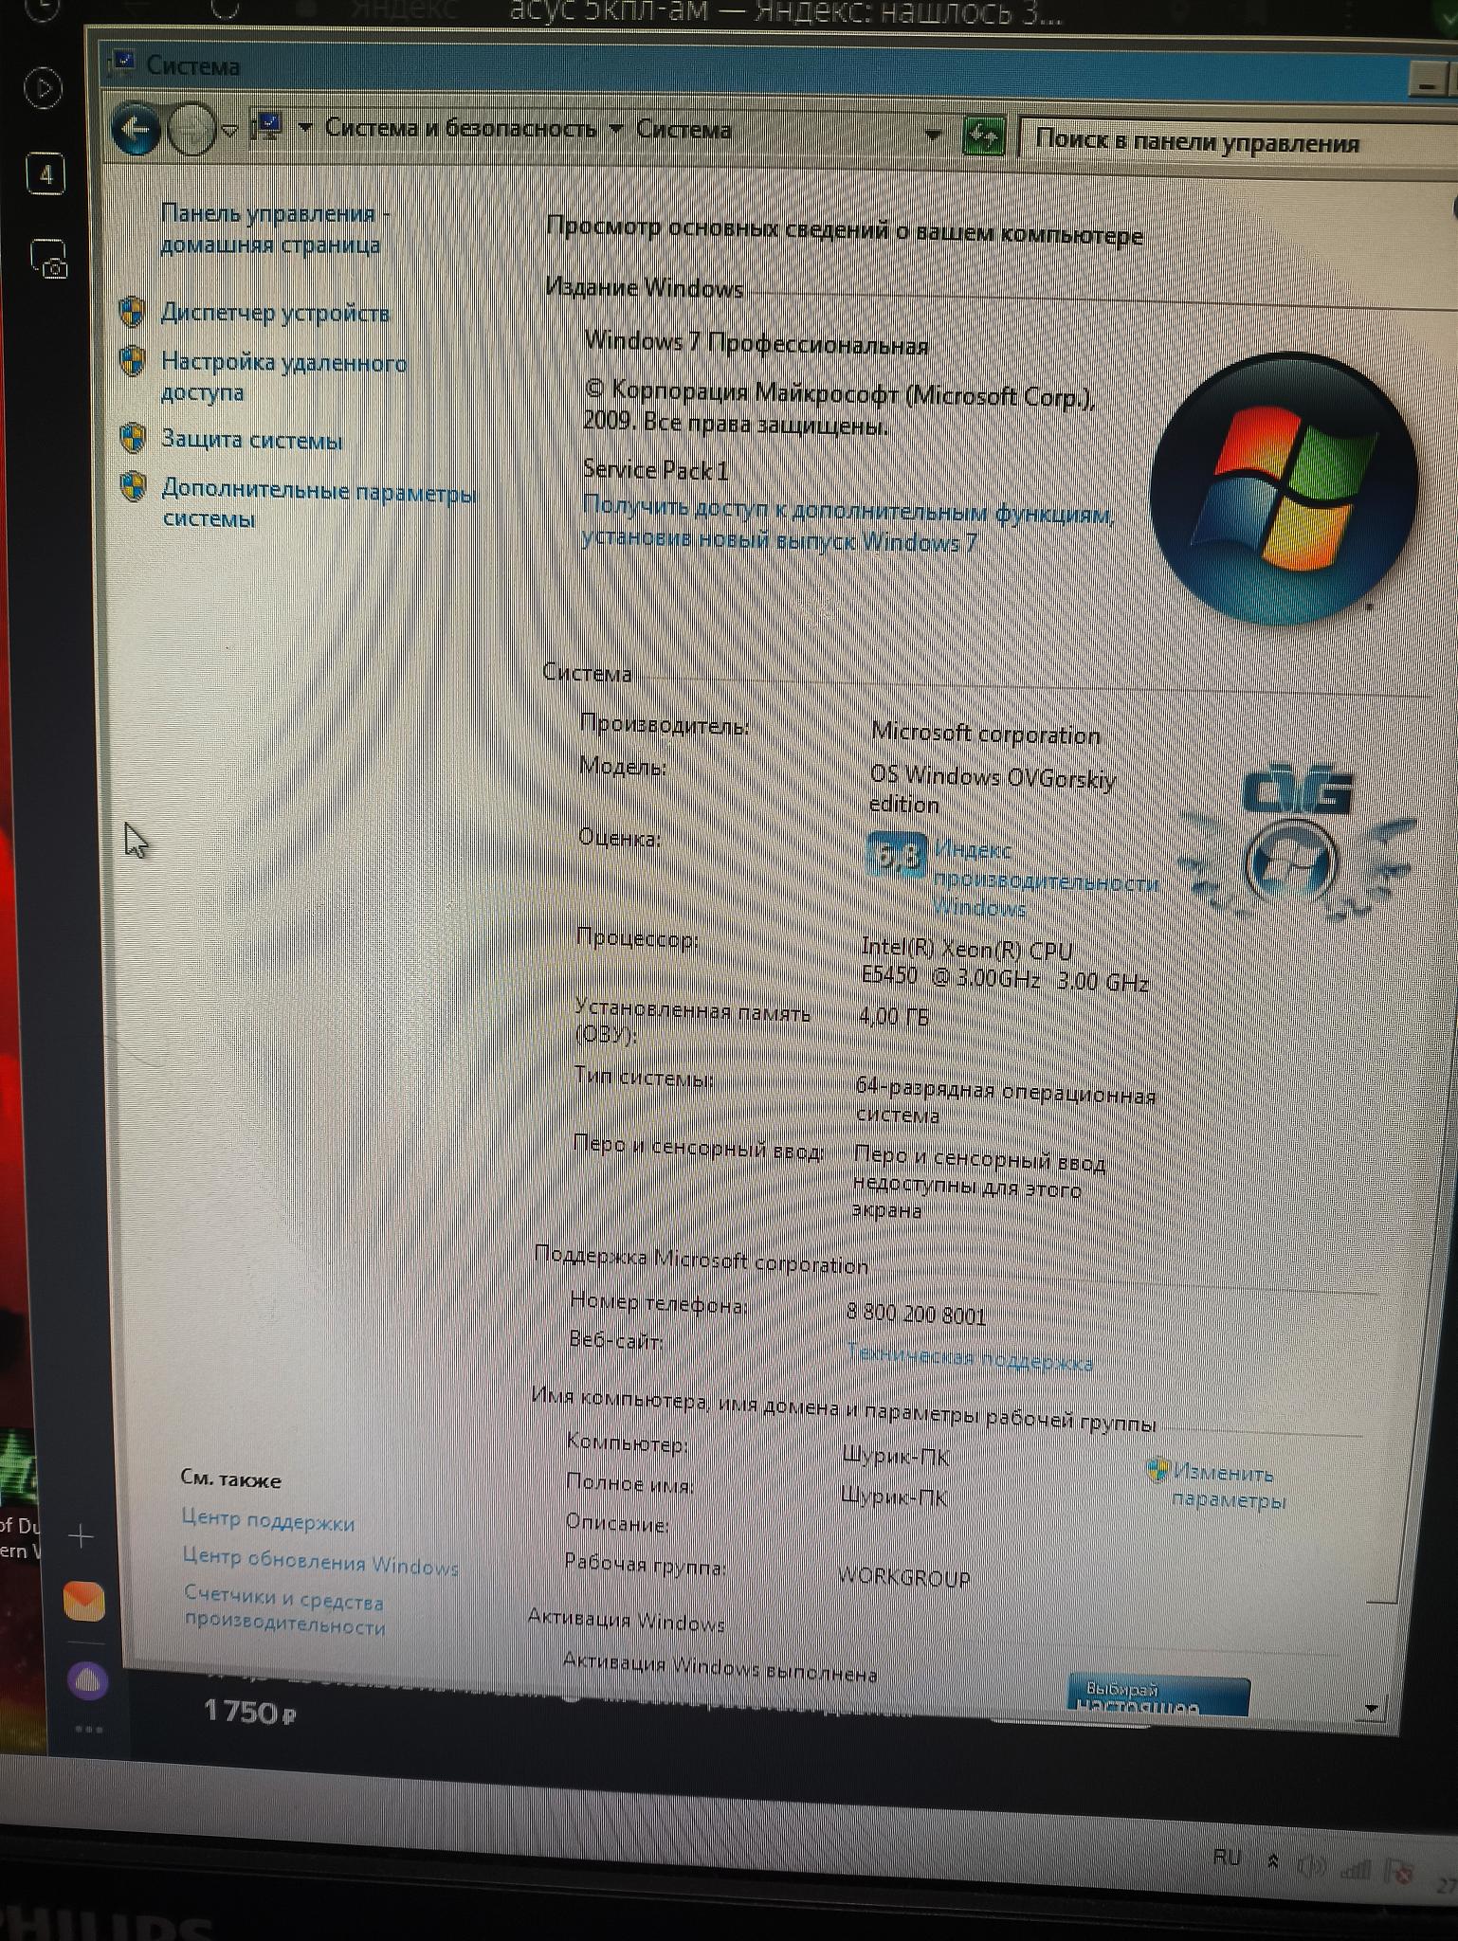This screenshot has height=1941, width=1458.
Task: Click the WORKGROUP value text
Action: coord(904,1578)
